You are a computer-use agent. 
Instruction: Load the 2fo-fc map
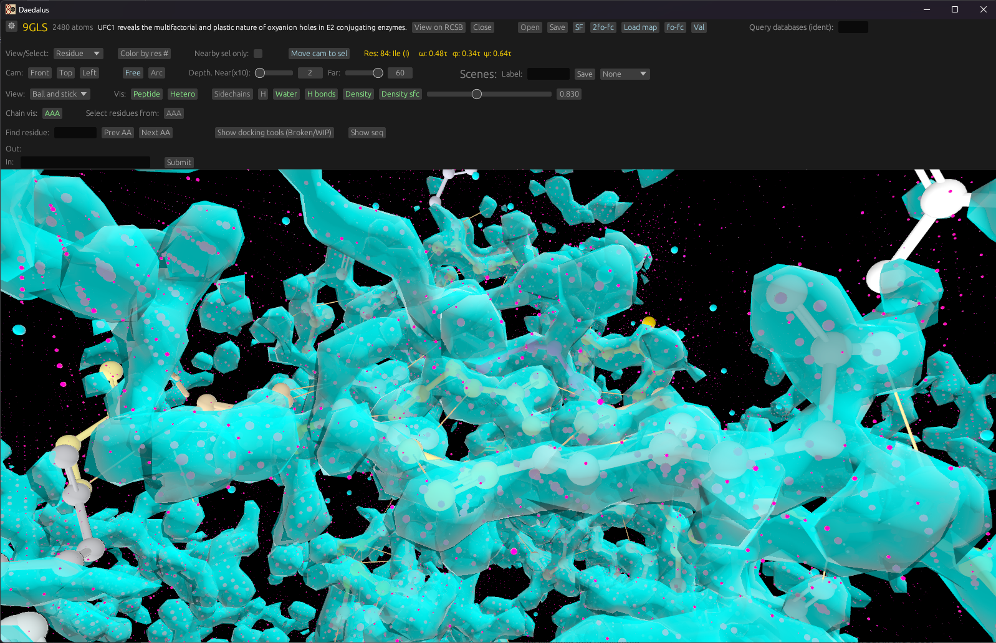[603, 27]
